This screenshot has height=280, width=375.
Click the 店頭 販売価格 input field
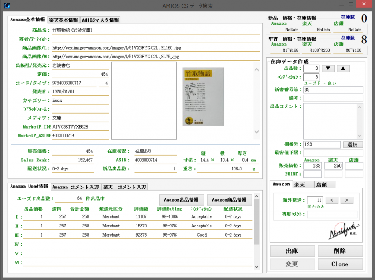354,166
